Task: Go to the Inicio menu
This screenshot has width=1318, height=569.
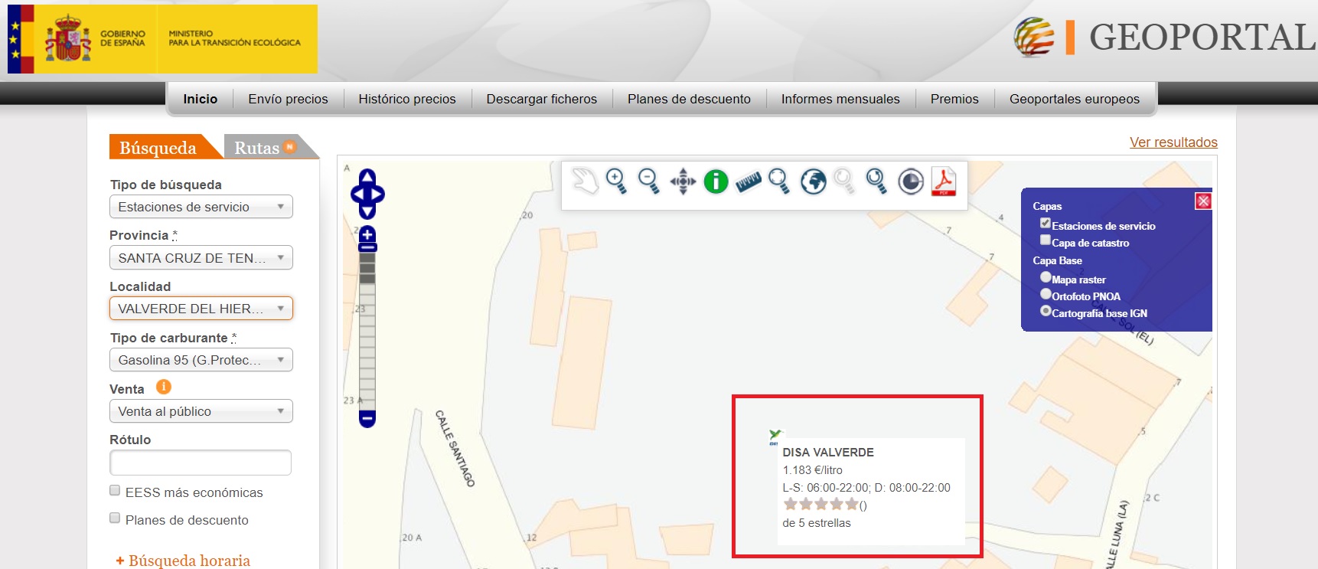Action: pos(201,99)
